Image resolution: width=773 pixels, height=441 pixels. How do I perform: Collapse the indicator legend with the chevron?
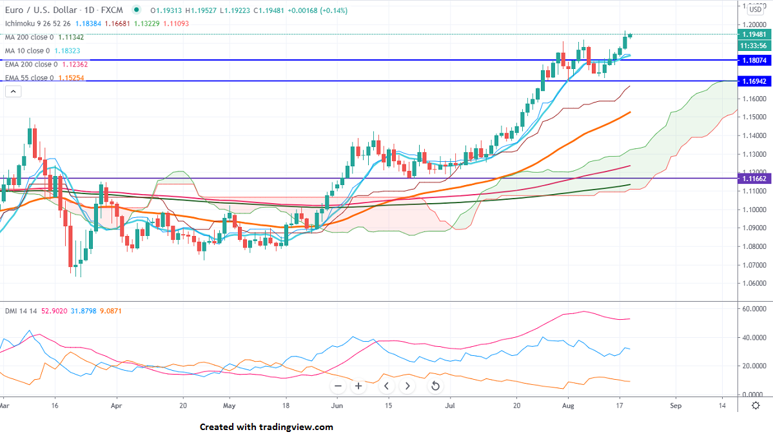(14, 91)
